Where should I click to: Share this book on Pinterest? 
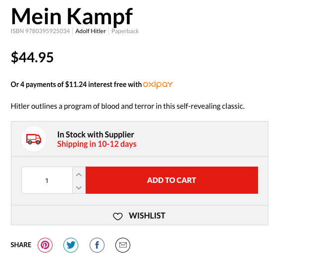click(45, 245)
